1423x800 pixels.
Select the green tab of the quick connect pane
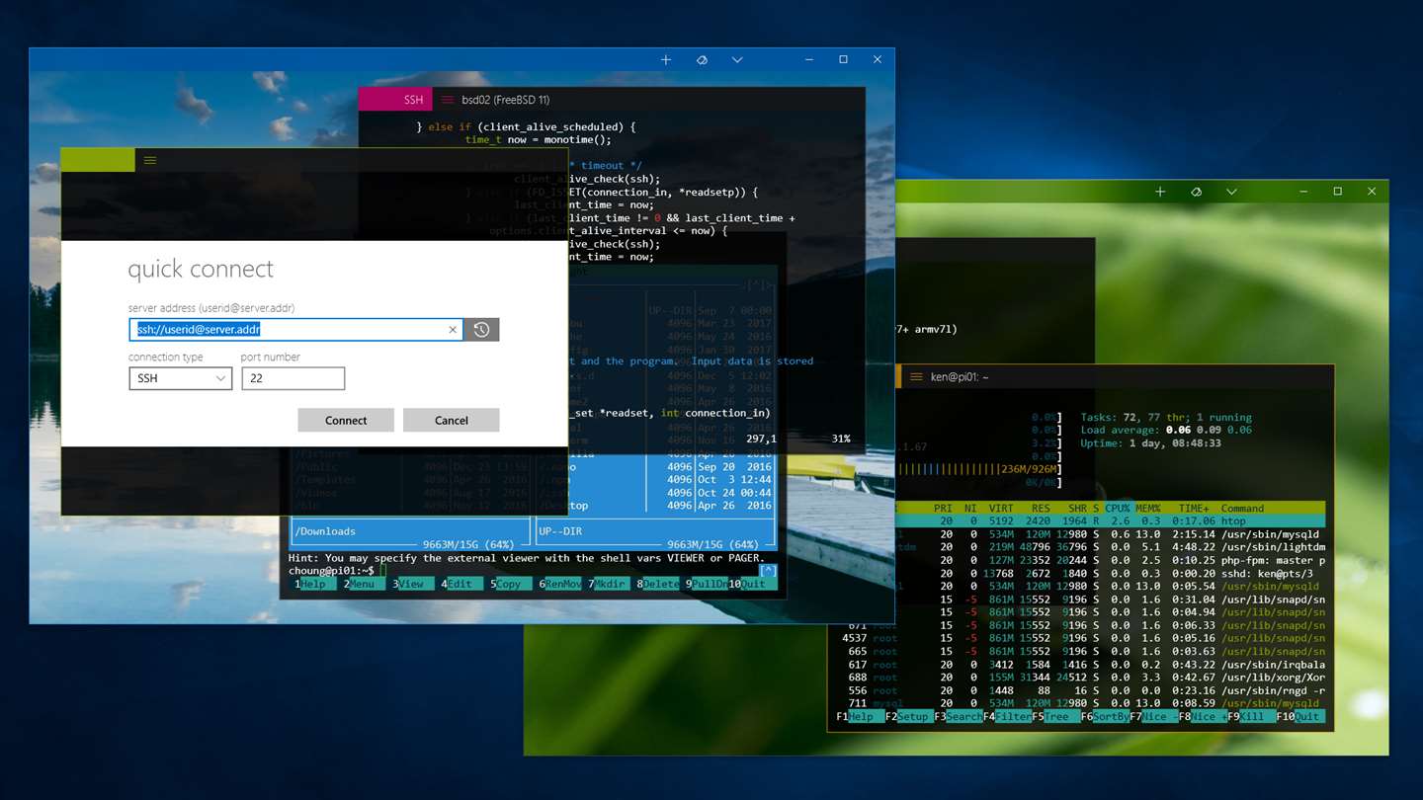coord(98,160)
